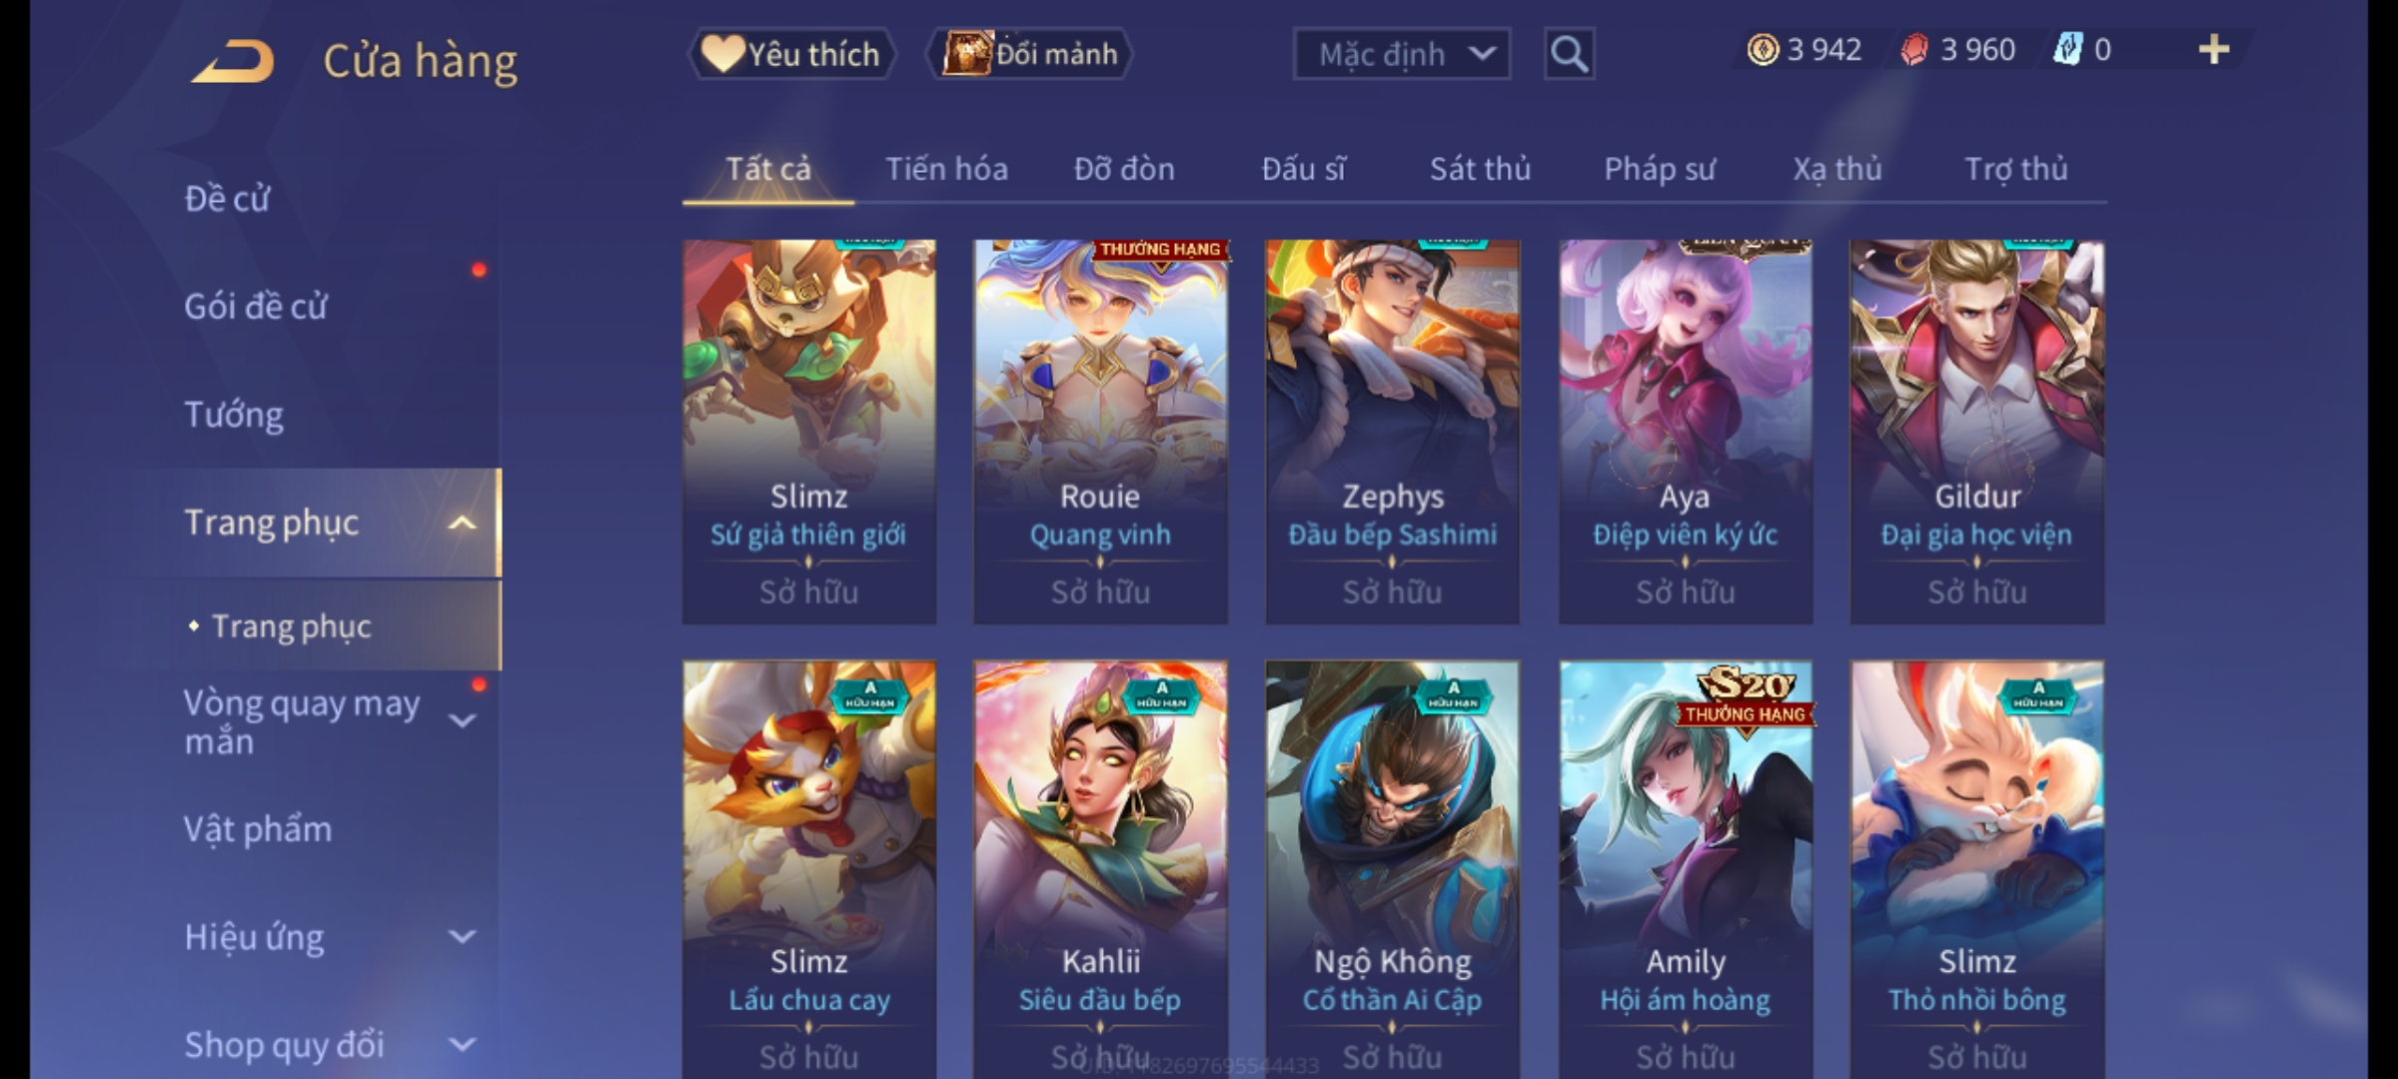Viewport: 2398px width, 1079px height.
Task: Collapse the Trang phục sidebar section
Action: [462, 523]
